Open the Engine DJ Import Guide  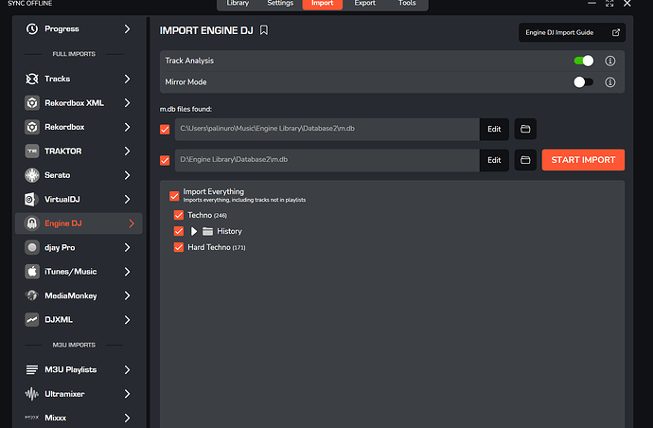pyautogui.click(x=572, y=32)
